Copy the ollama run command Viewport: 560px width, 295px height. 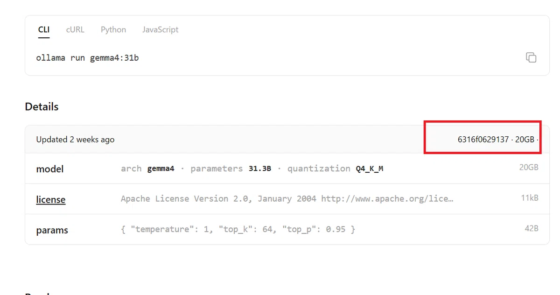coord(531,57)
